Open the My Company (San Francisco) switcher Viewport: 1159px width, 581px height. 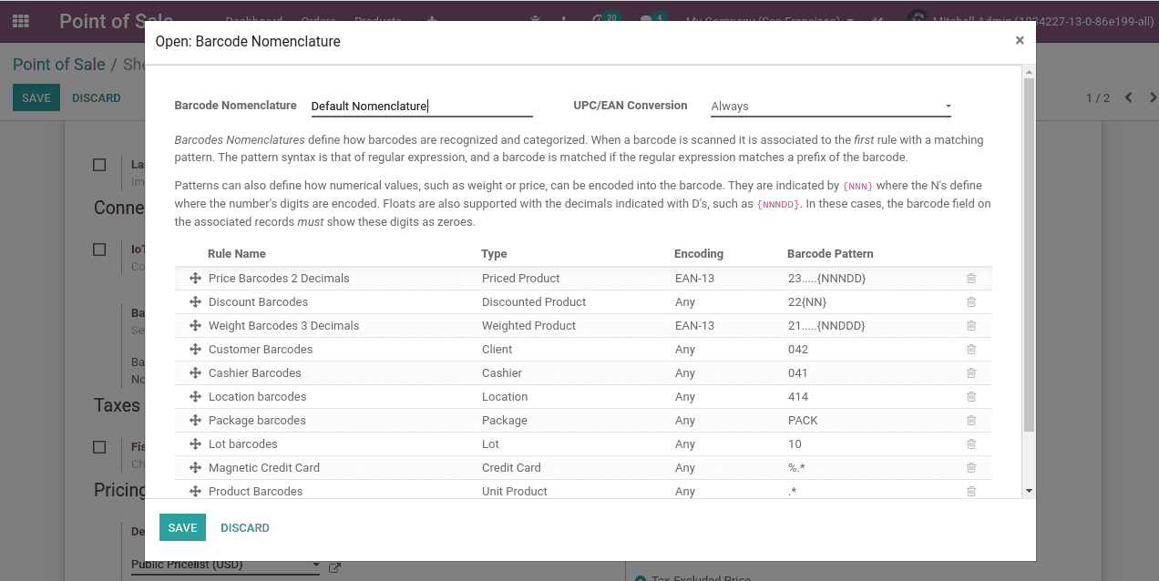point(770,20)
